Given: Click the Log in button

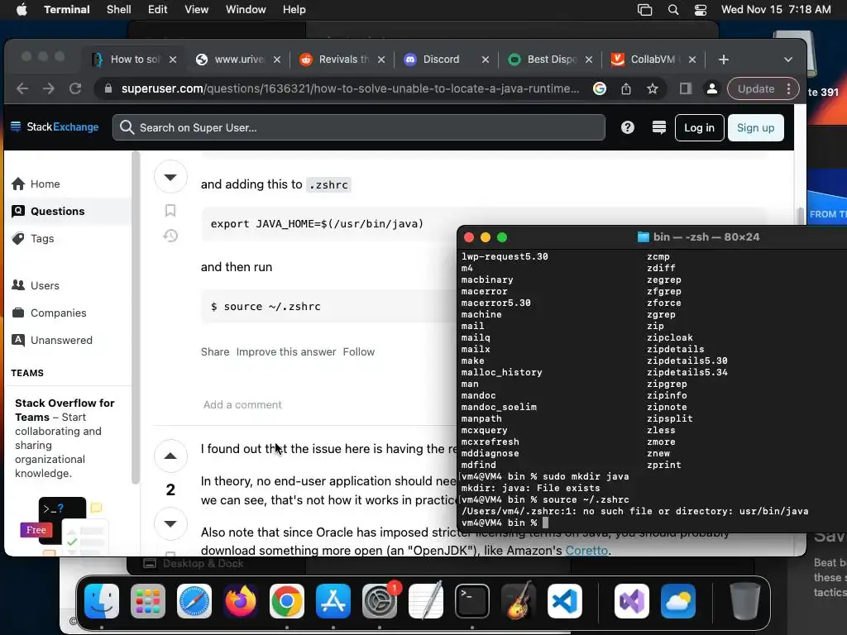Looking at the screenshot, I should [700, 127].
